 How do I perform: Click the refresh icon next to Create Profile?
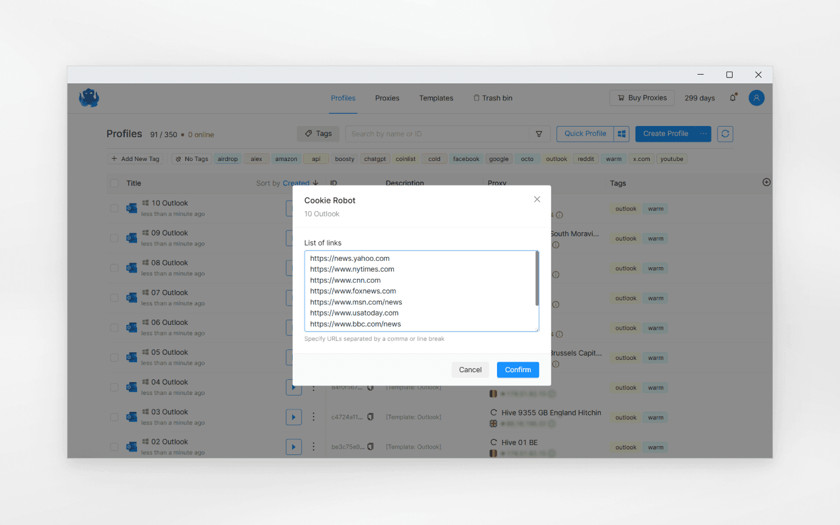[725, 134]
